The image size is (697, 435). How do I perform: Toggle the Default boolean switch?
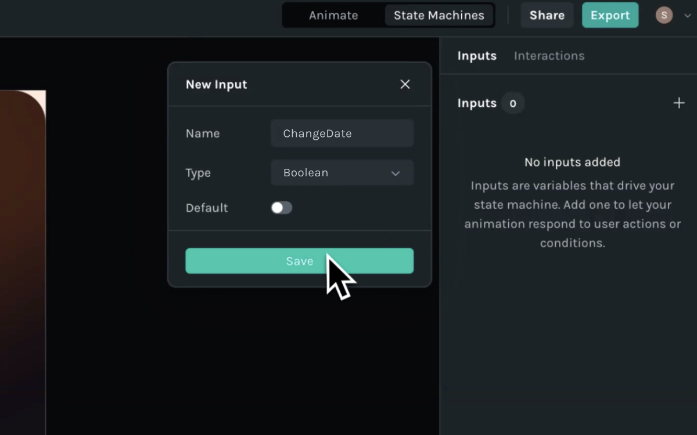(x=282, y=208)
